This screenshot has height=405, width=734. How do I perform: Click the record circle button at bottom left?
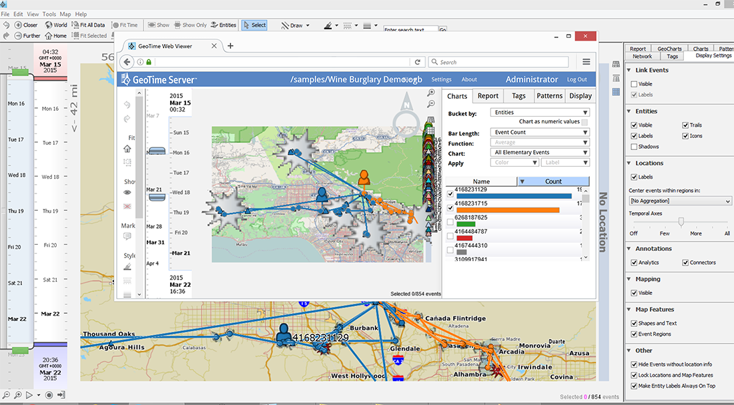[x=49, y=395]
